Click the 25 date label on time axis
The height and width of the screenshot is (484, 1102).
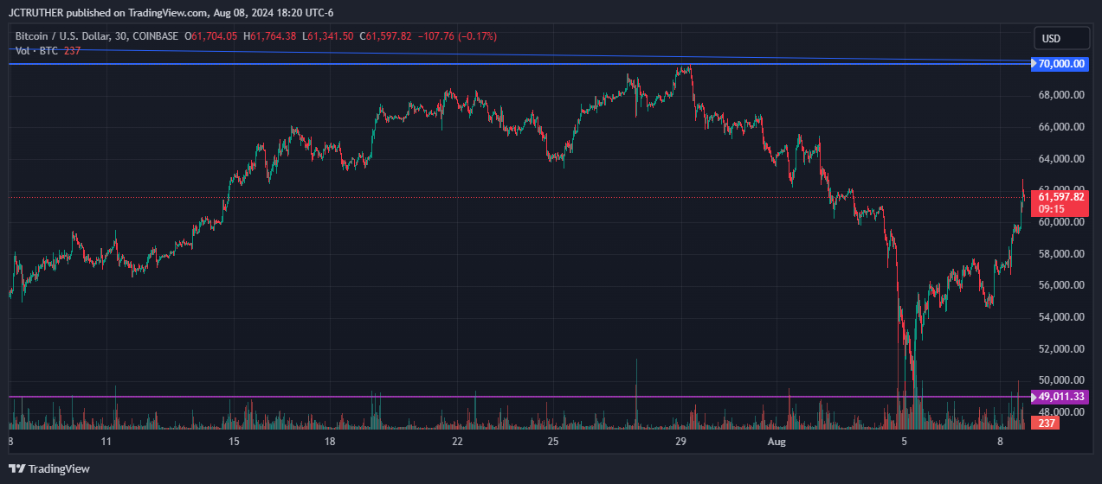click(x=553, y=441)
